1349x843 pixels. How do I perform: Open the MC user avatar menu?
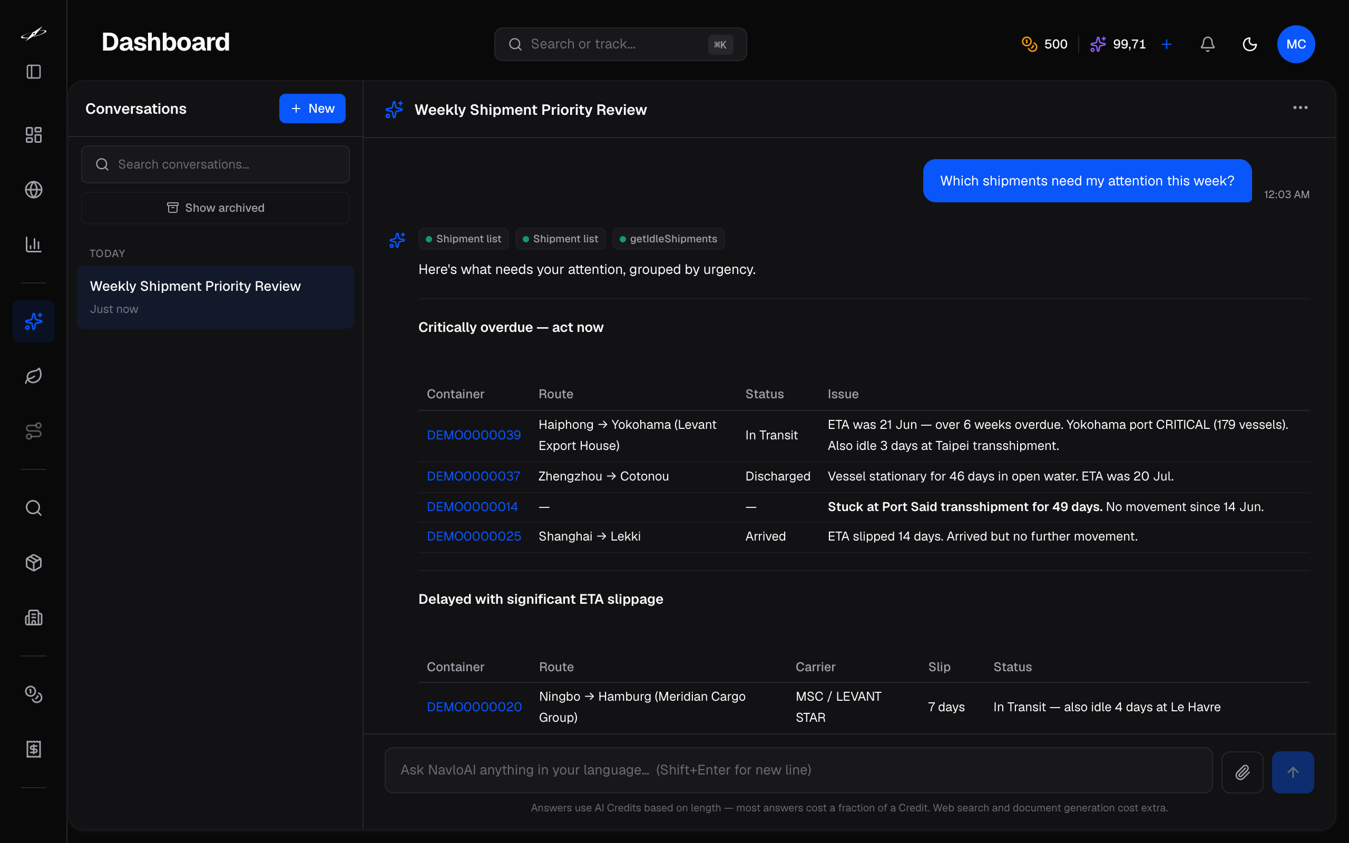click(x=1296, y=44)
